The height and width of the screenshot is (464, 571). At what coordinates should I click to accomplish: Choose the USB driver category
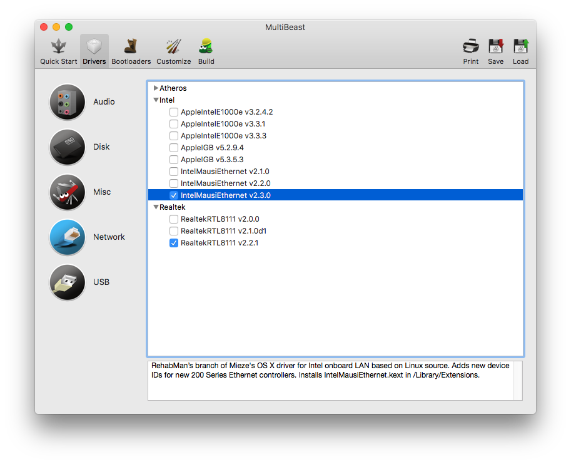tap(68, 282)
